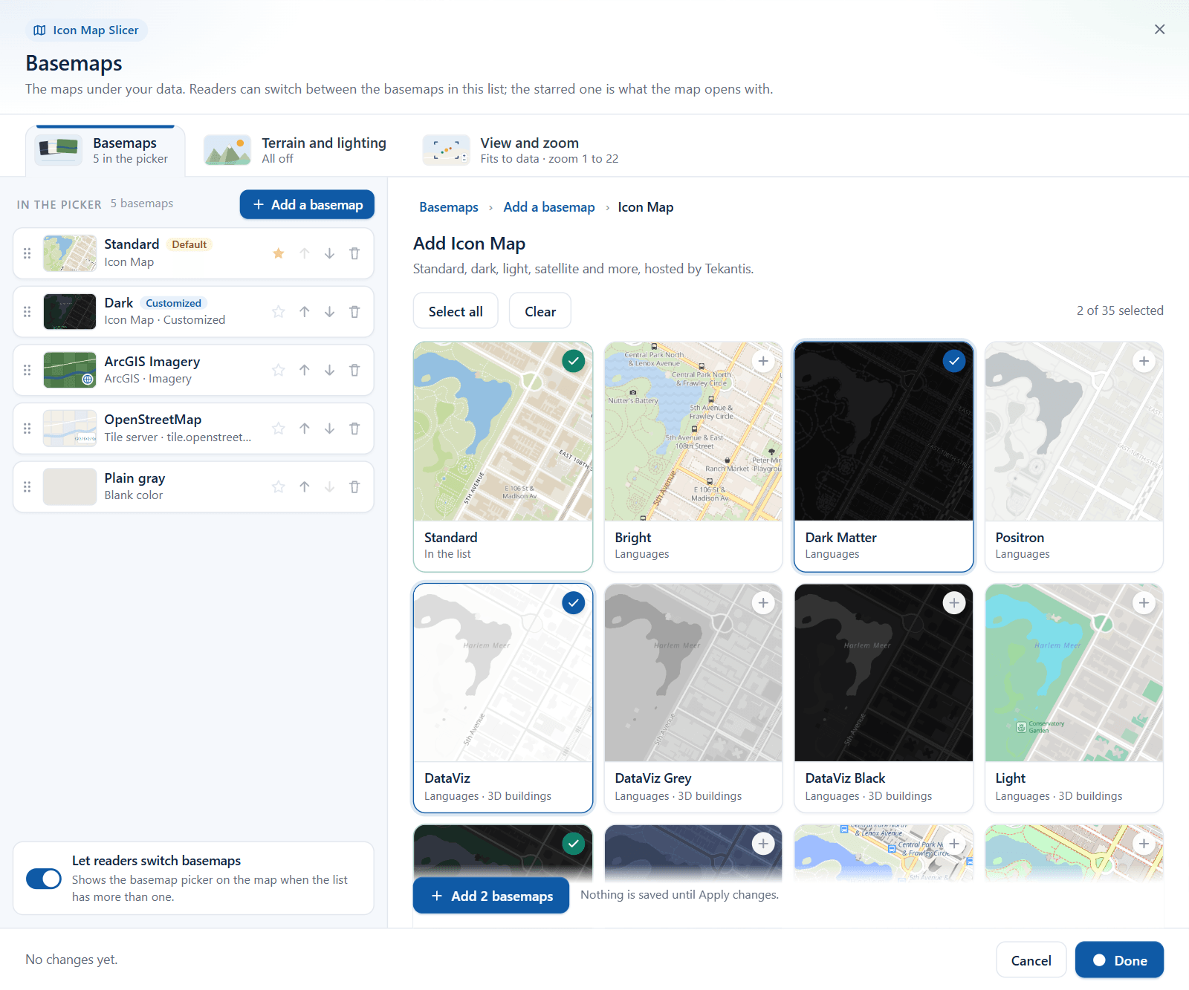Delete the Plain gray basemap
Screen dimensions: 1189x990
[354, 486]
